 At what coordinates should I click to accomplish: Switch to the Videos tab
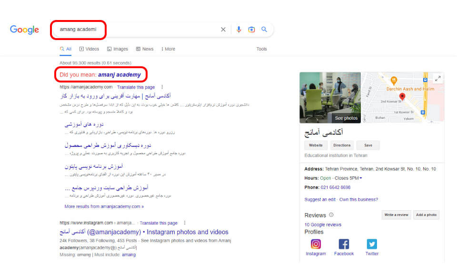[89, 49]
